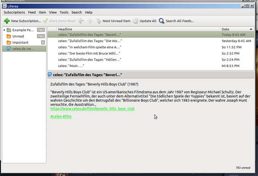The width and height of the screenshot is (258, 176).
Task: Open the Tools menu
Action: 64,12
